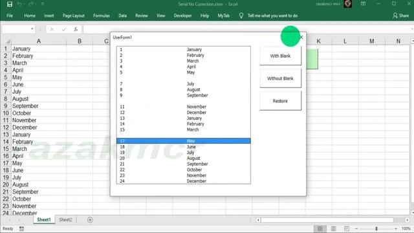Screen dimensions: 414x233
Task: Click cell A10 containing October
Action: click(39, 113)
